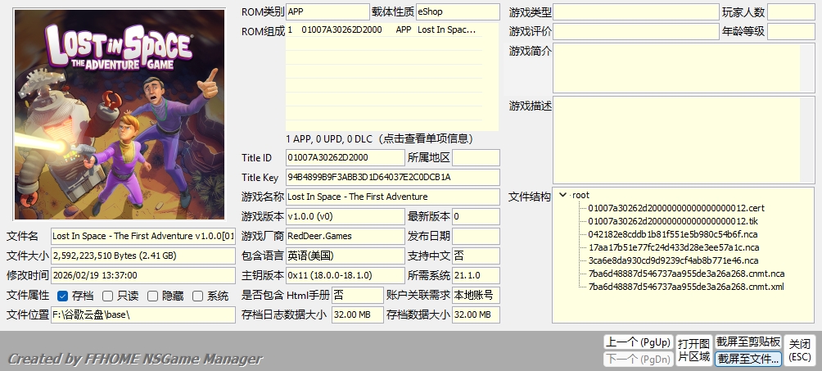This screenshot has height=371, width=822.
Task: Click the 文件位置 file path field
Action: (143, 315)
